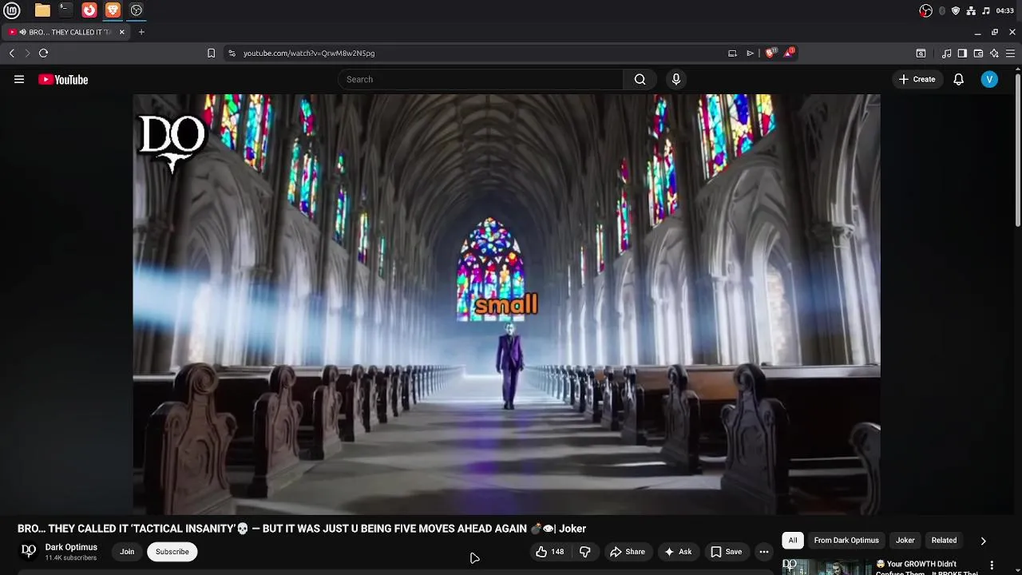Click the picture-in-picture address bar icon
Screen dimensions: 1022x575
(x=732, y=54)
